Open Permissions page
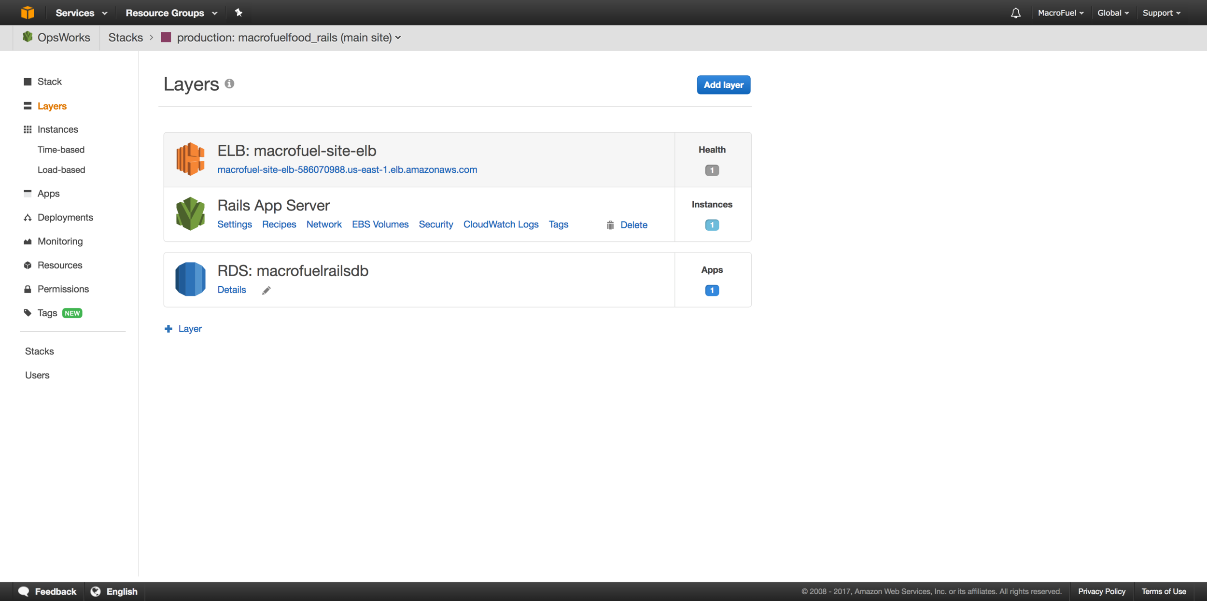 [63, 289]
